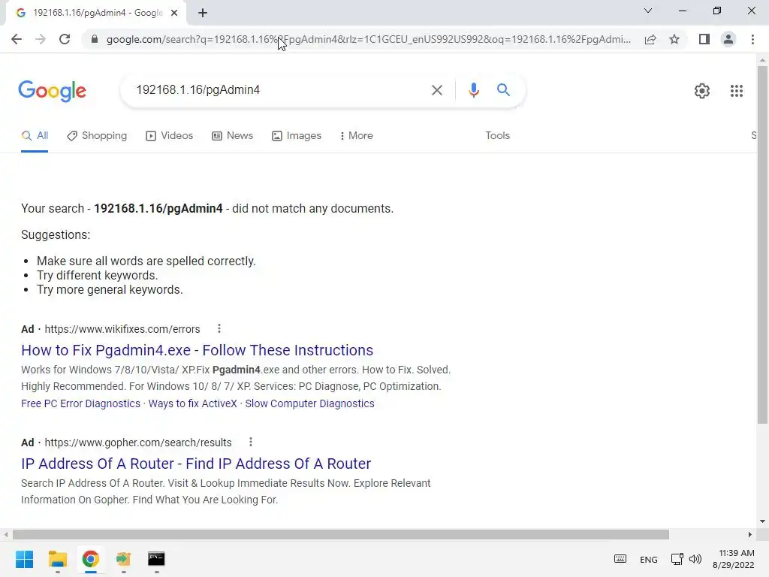Bookmark this page with the star icon
Viewport: 769px width, 577px height.
tap(674, 39)
